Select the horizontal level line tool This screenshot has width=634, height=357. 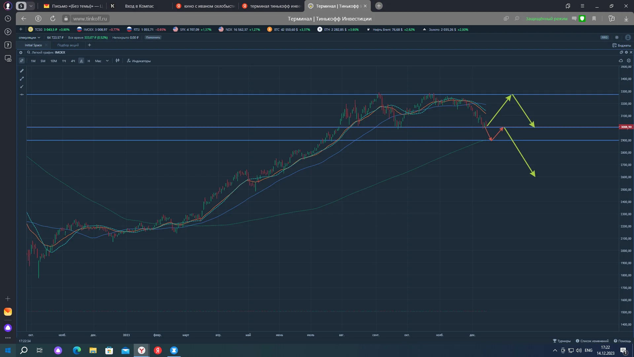pyautogui.click(x=22, y=95)
